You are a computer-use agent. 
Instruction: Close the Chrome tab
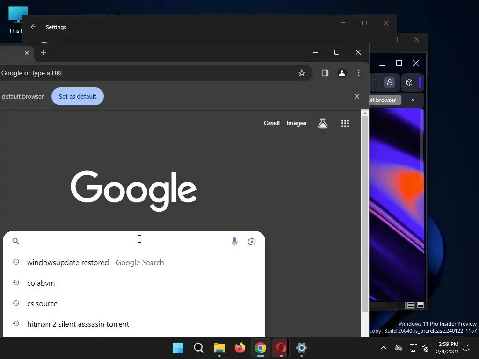coord(27,53)
